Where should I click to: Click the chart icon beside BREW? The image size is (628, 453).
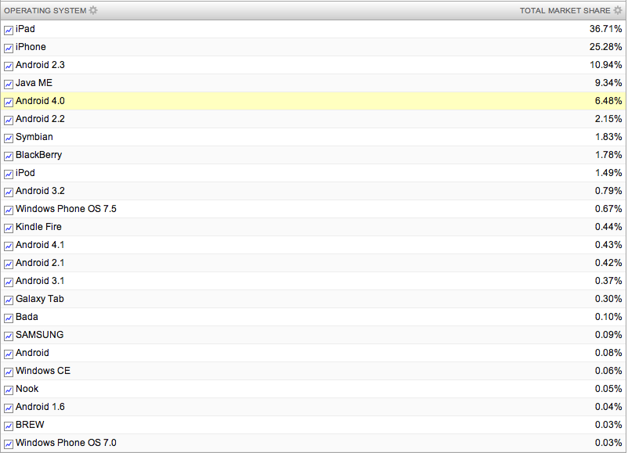(x=9, y=426)
